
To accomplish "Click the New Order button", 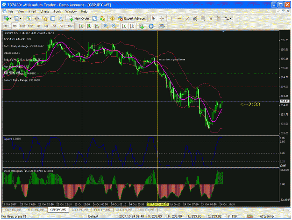I will coord(79,18).
